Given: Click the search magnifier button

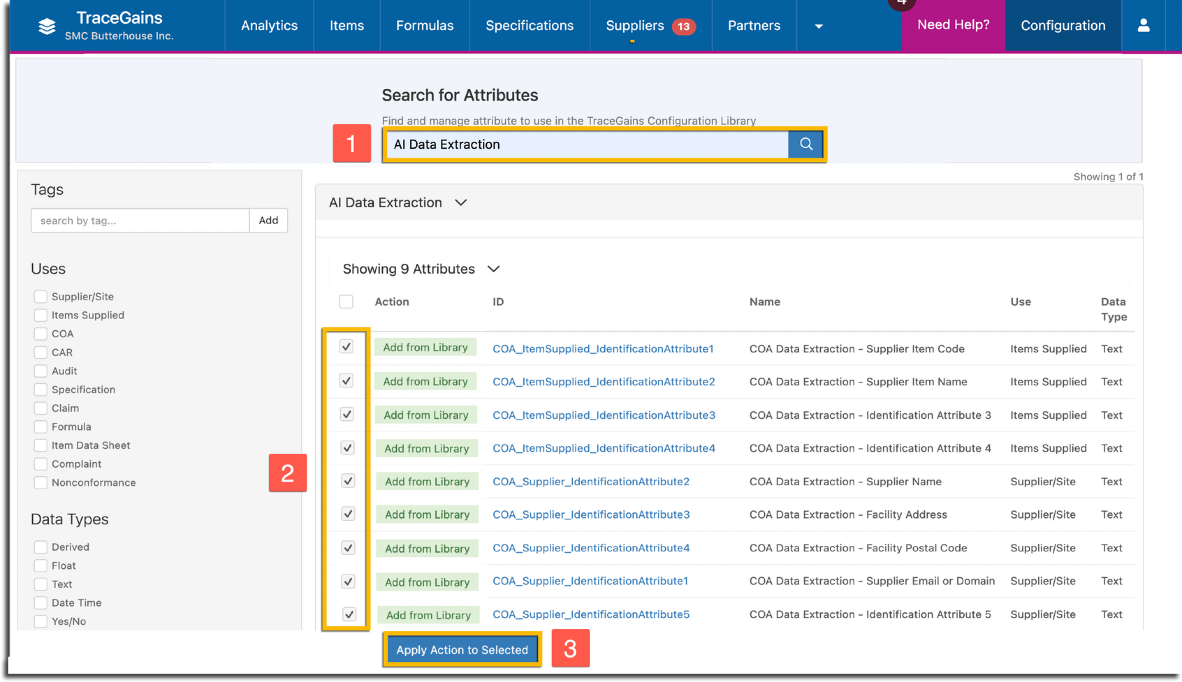Looking at the screenshot, I should [806, 144].
